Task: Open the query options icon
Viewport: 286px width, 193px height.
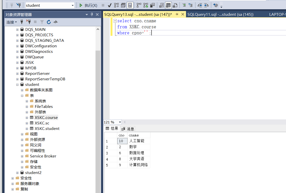Action: (123, 6)
